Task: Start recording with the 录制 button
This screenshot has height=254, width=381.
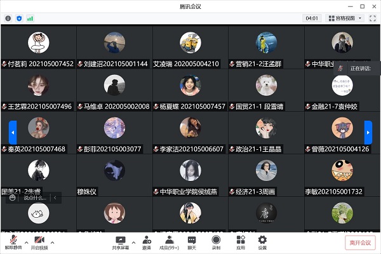Action: tap(216, 243)
